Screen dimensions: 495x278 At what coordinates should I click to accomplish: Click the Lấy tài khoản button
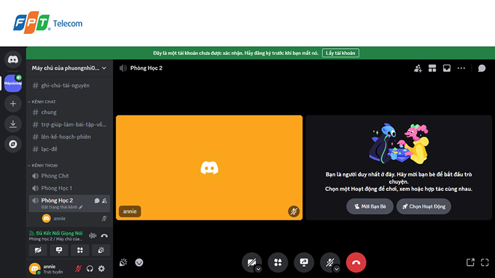[x=340, y=53]
